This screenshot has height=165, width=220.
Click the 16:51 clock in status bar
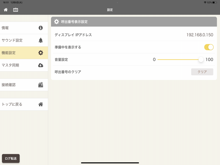click(6, 3)
